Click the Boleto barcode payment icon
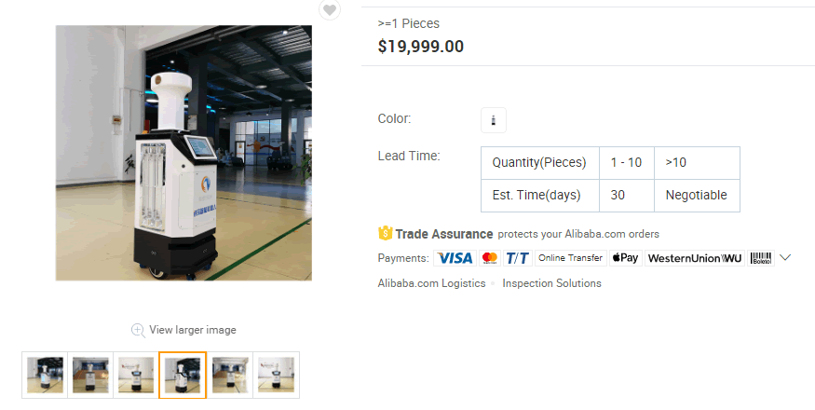Viewport: 815px width, 410px height. click(x=761, y=258)
